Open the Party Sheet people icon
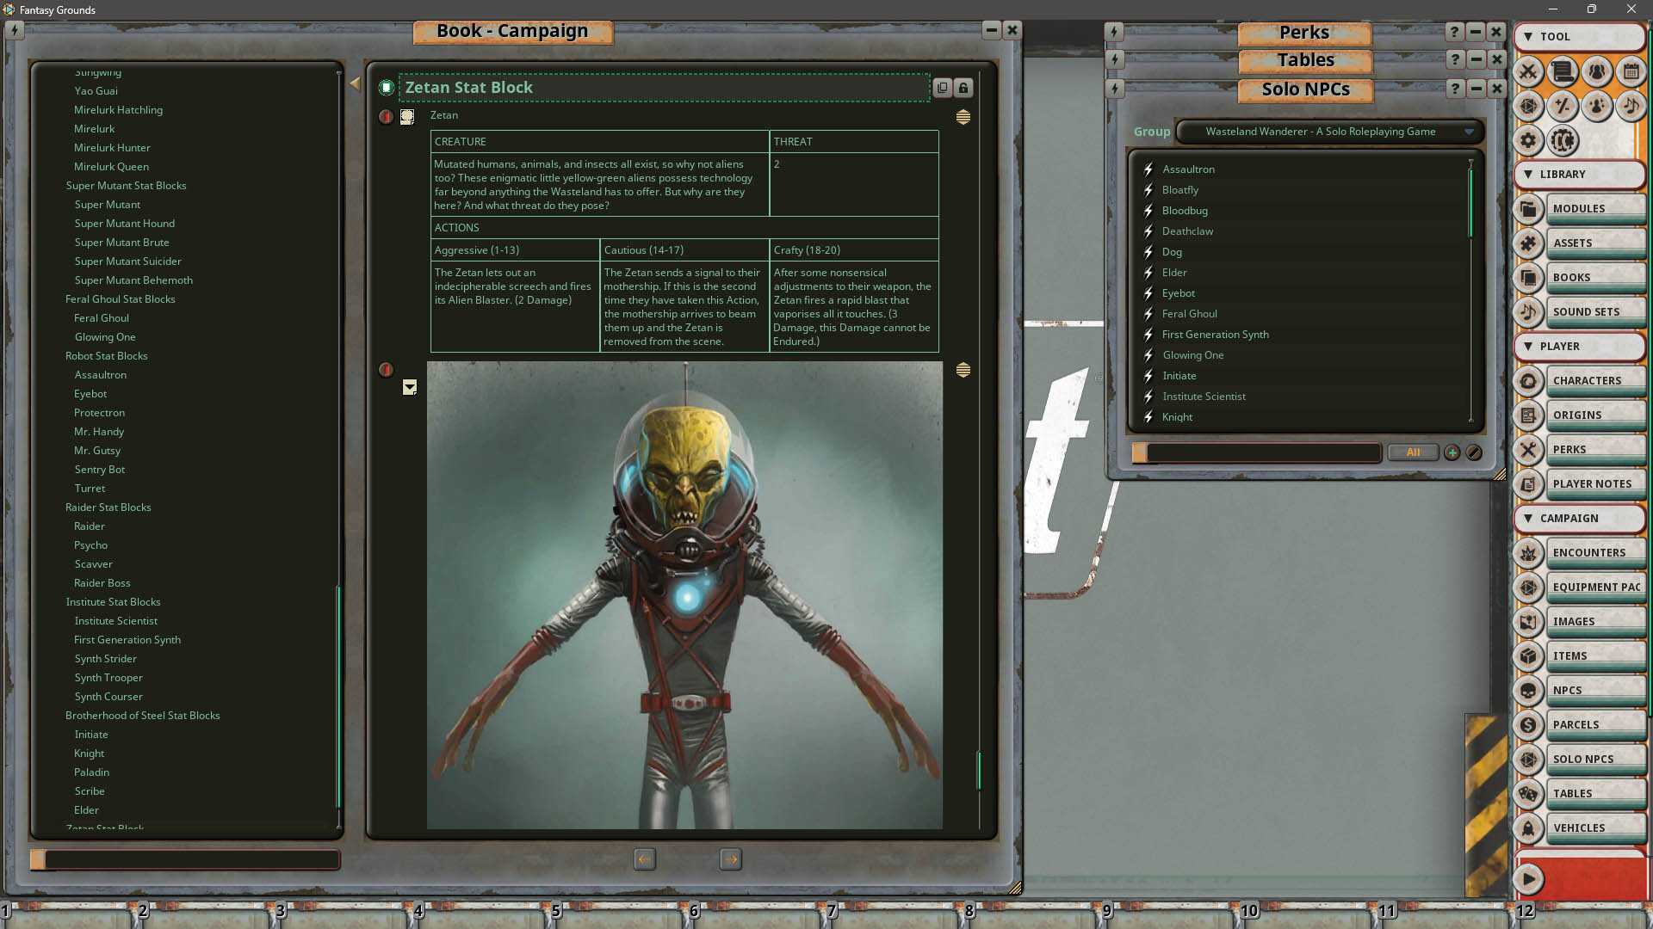This screenshot has height=929, width=1653. (1597, 71)
